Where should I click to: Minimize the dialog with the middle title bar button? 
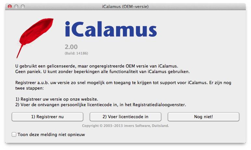pos(16,6)
